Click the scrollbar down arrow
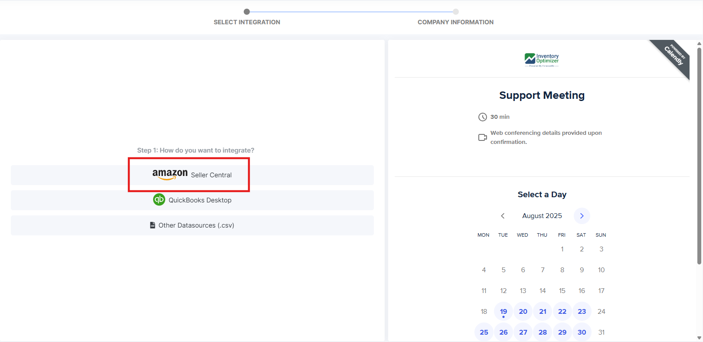This screenshot has width=703, height=342. click(699, 338)
